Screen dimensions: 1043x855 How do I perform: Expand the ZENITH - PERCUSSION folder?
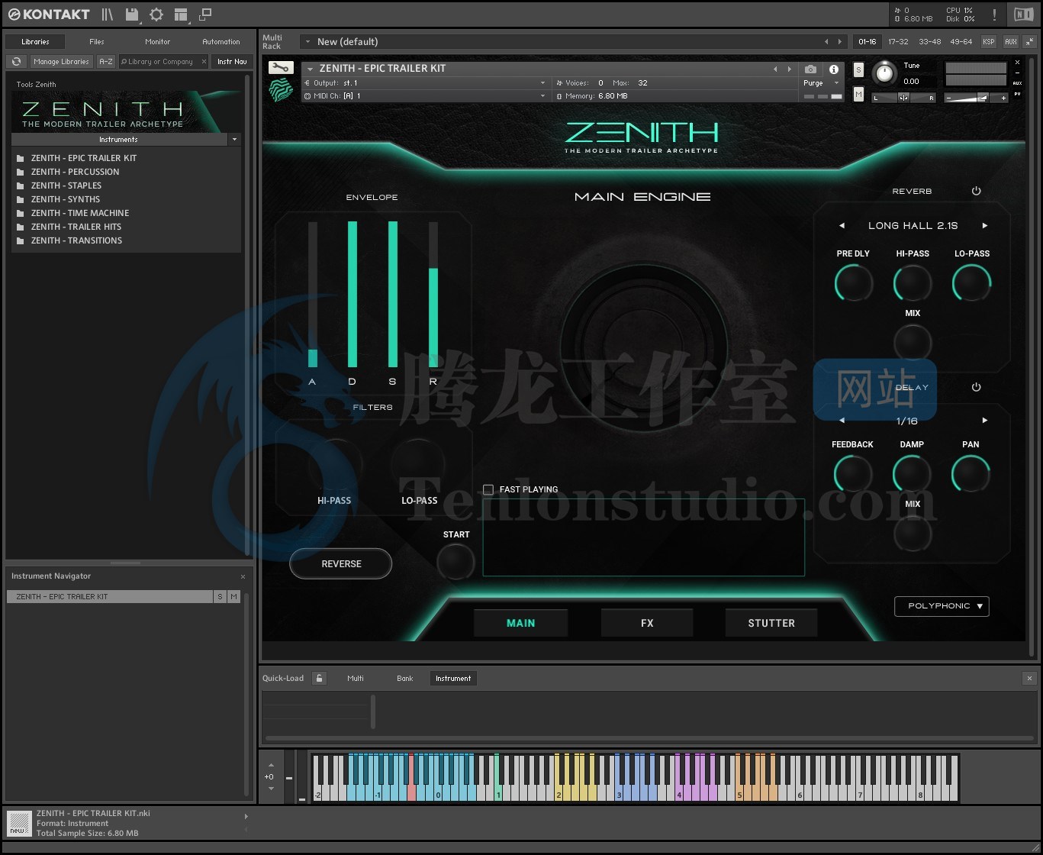(x=75, y=172)
